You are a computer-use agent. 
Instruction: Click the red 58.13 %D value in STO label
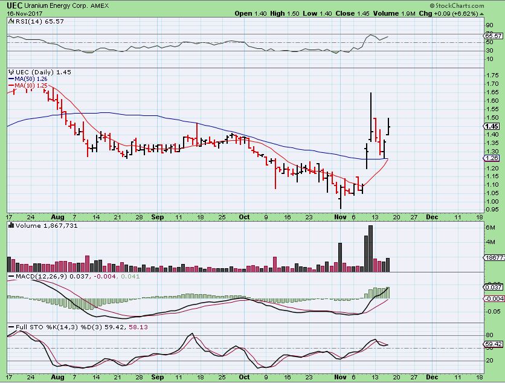tap(138, 327)
